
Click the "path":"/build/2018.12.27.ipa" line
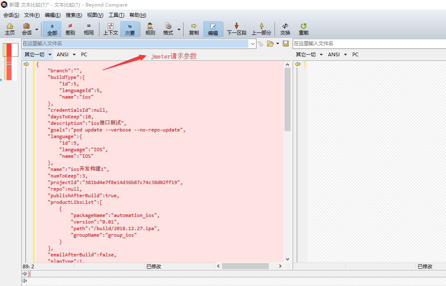click(x=115, y=228)
